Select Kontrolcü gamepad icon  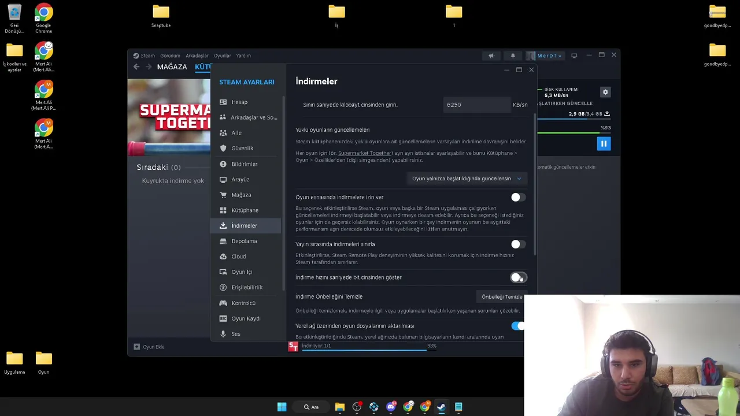223,303
